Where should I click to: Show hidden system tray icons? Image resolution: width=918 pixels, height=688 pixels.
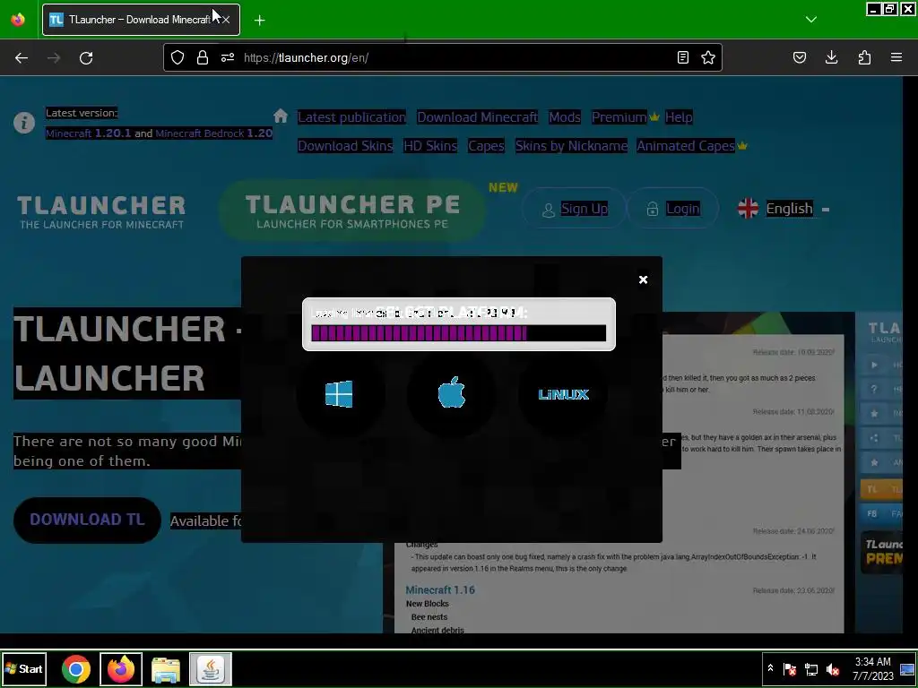click(x=770, y=667)
